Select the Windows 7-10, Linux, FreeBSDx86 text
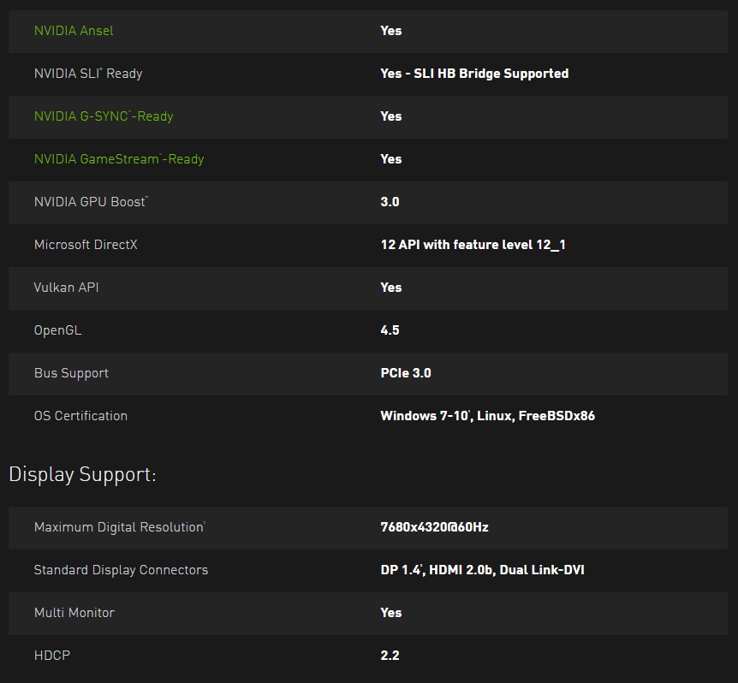Screen dimensions: 738x683 point(488,416)
